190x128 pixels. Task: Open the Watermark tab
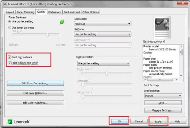click(54, 12)
